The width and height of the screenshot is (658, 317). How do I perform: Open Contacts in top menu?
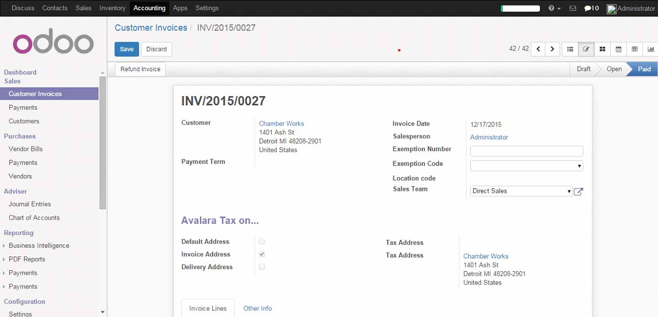[55, 8]
